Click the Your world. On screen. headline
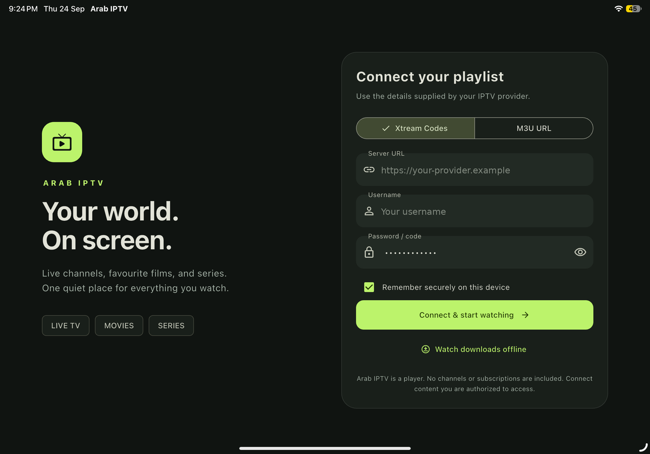650x454 pixels. pos(110,226)
